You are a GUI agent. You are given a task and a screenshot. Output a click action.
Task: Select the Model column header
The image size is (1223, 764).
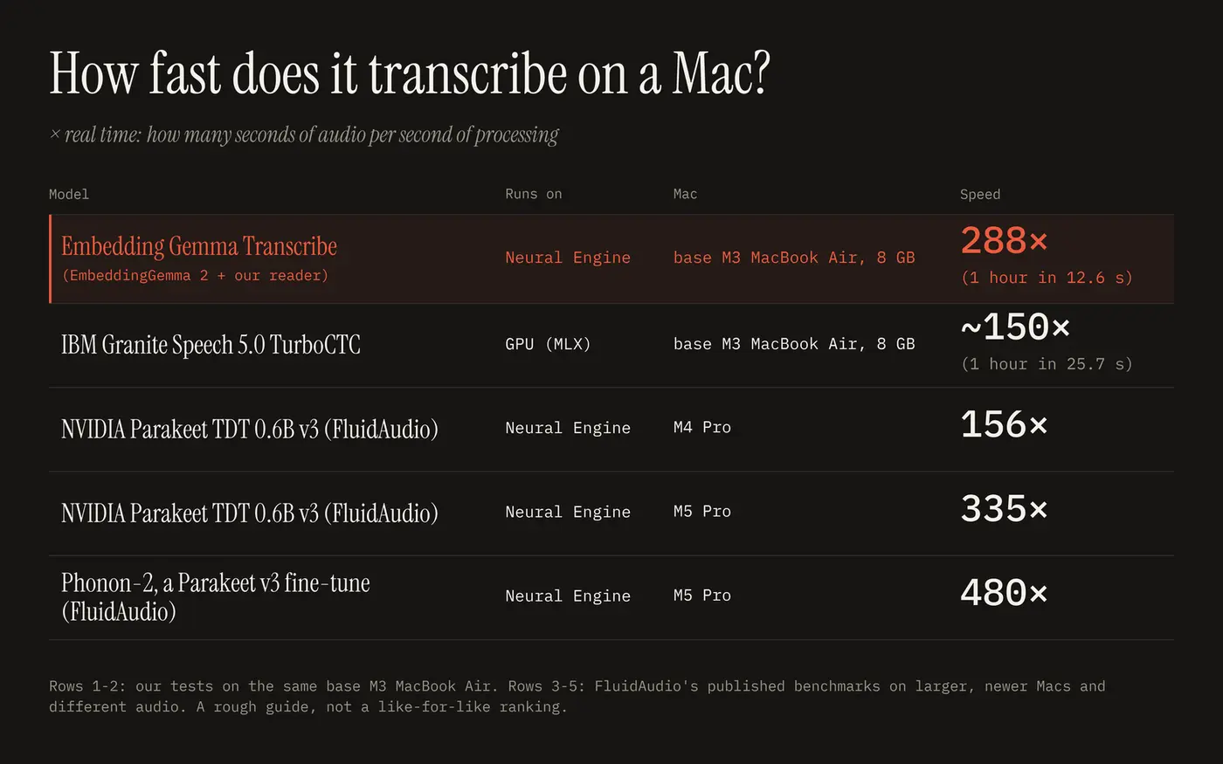coord(69,194)
